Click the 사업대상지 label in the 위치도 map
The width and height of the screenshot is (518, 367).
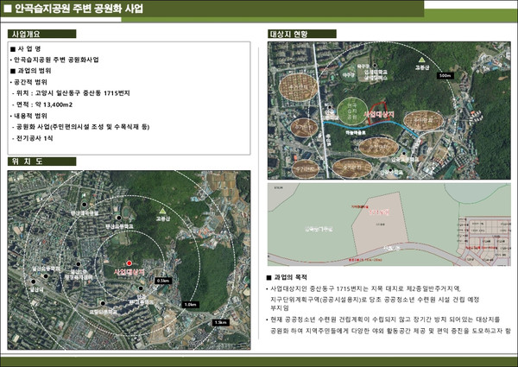click(x=129, y=272)
